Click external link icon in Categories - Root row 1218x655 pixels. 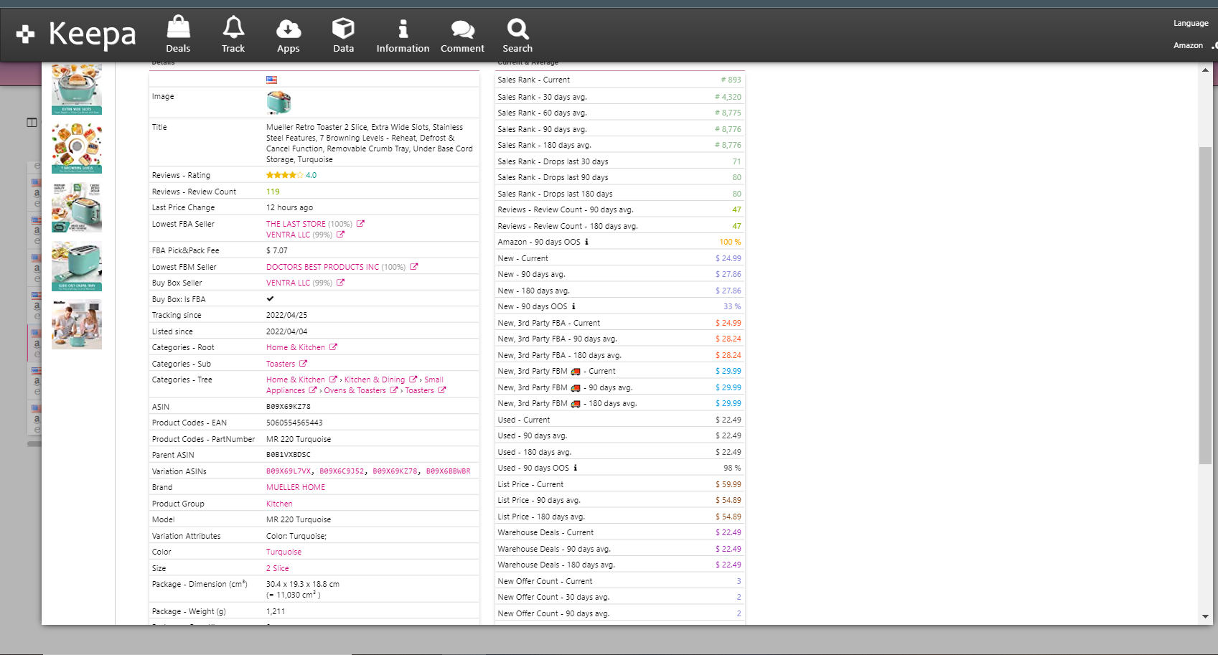pyautogui.click(x=333, y=347)
